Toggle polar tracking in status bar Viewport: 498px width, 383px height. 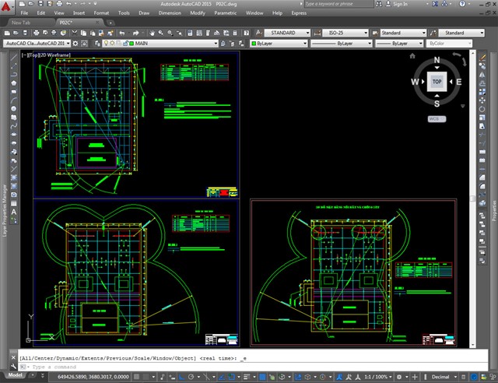pos(191,377)
